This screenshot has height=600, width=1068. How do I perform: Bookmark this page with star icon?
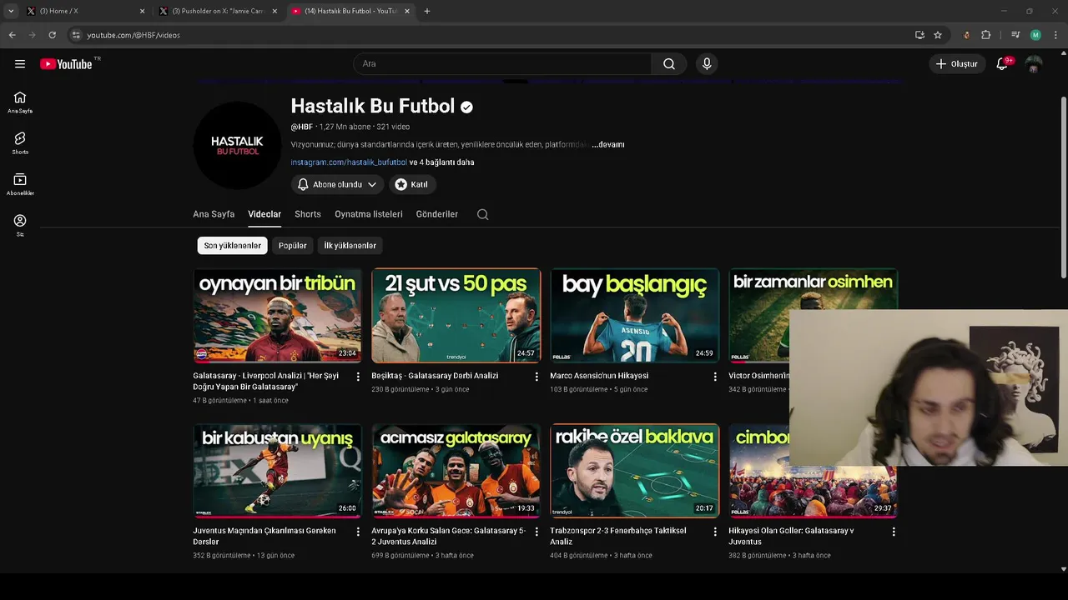938,35
